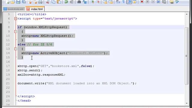Click the closing "</head>" tag
Image resolution: width=192 pixels, height=108 pixels.
click(x=24, y=101)
